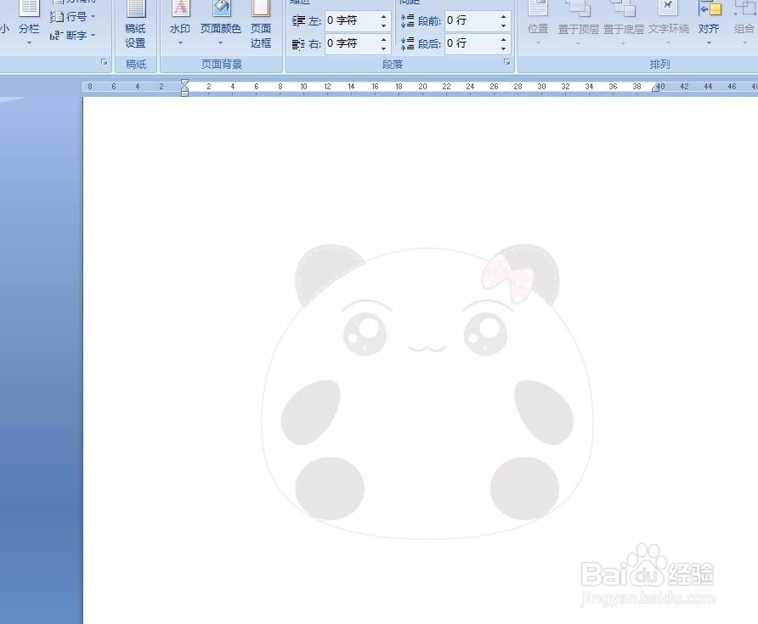Open the 置于顶层 dropdown arrow

(x=578, y=43)
